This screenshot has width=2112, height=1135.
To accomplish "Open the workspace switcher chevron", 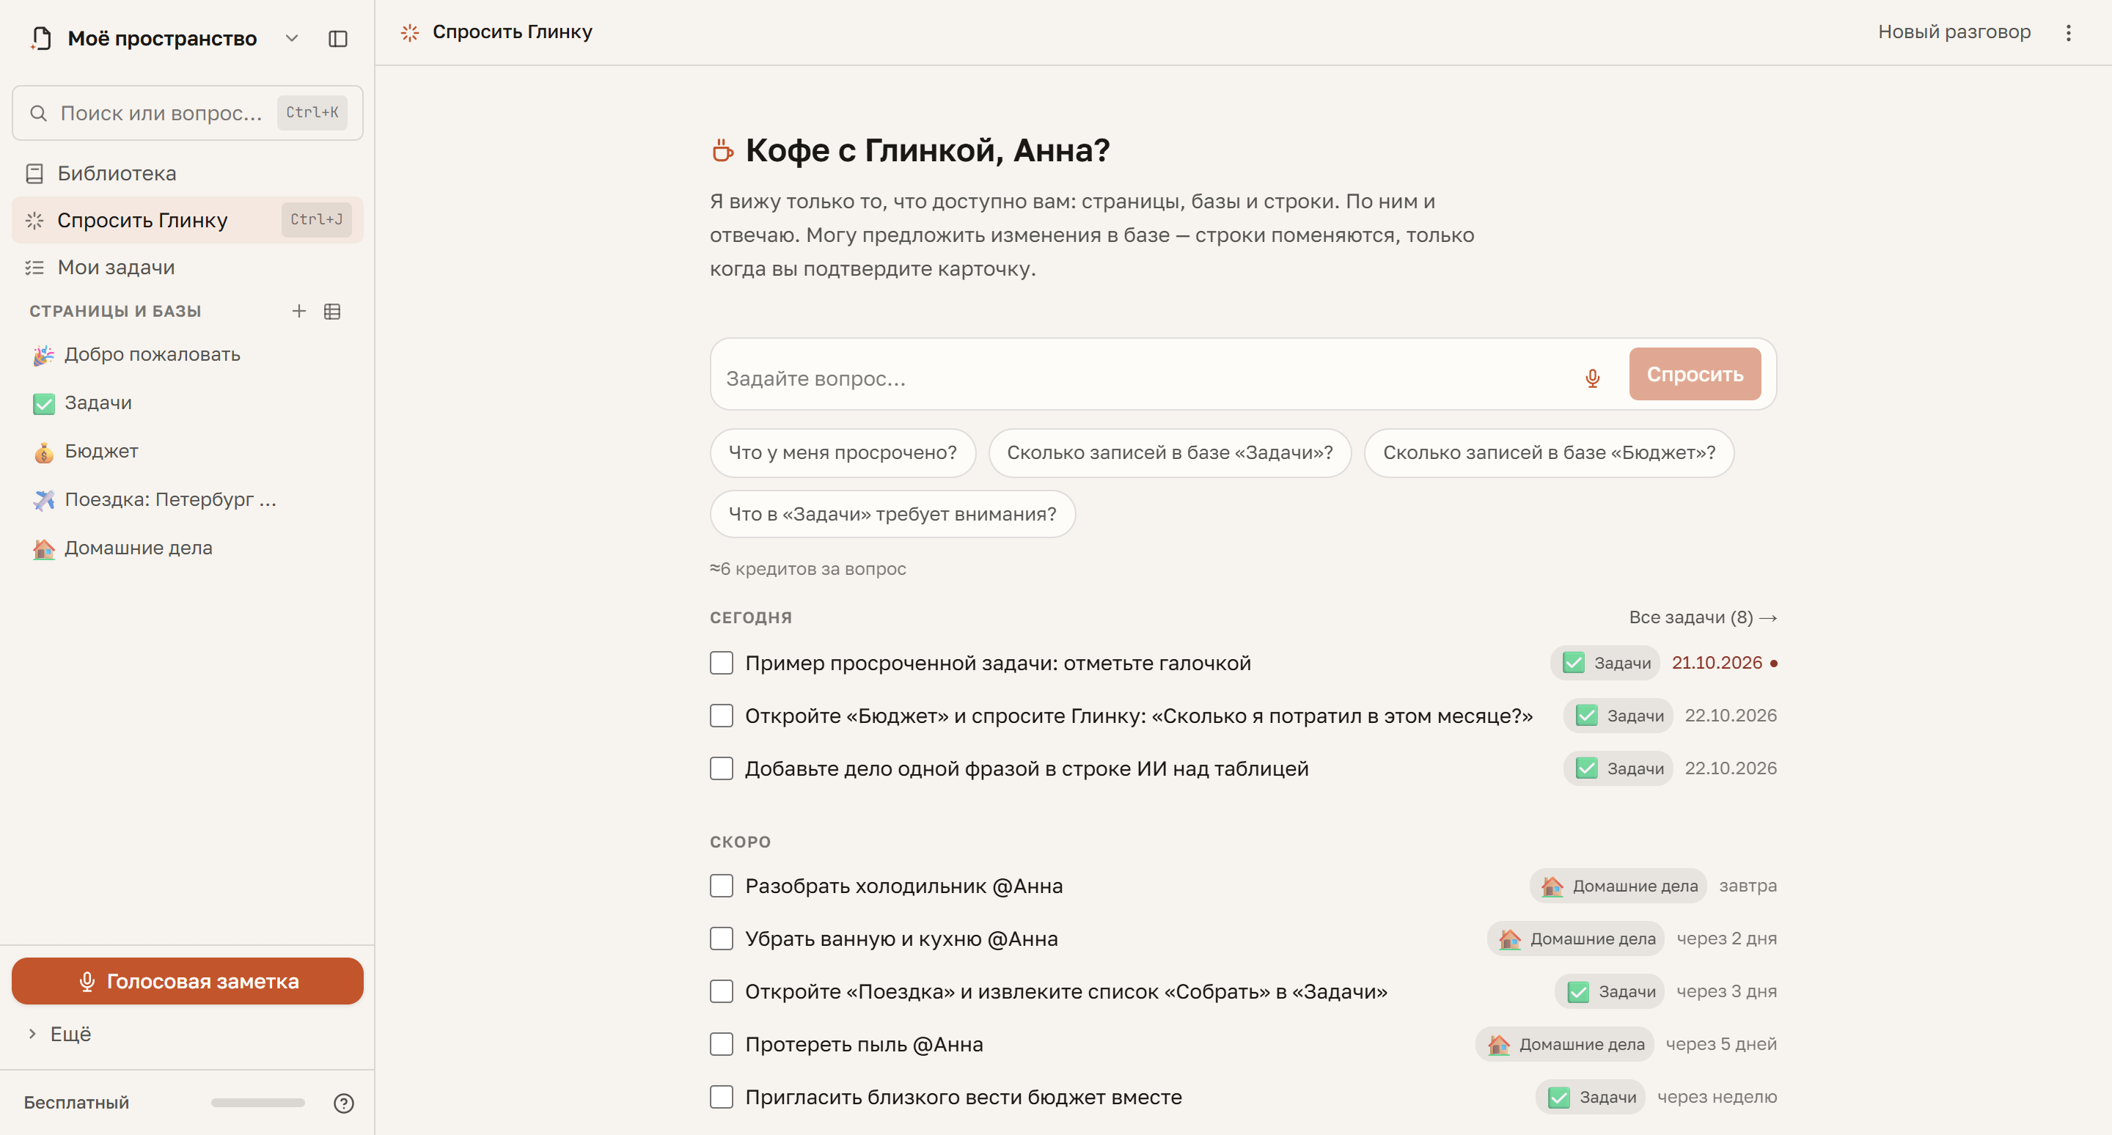I will click(291, 39).
